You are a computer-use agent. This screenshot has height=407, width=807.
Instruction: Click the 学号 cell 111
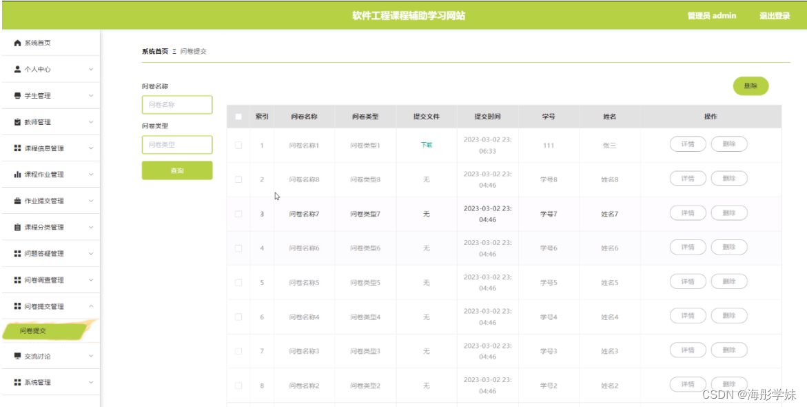click(x=549, y=146)
